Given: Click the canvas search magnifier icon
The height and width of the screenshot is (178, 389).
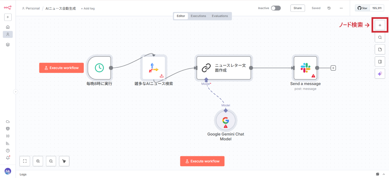Looking at the screenshot, I should click(380, 37).
